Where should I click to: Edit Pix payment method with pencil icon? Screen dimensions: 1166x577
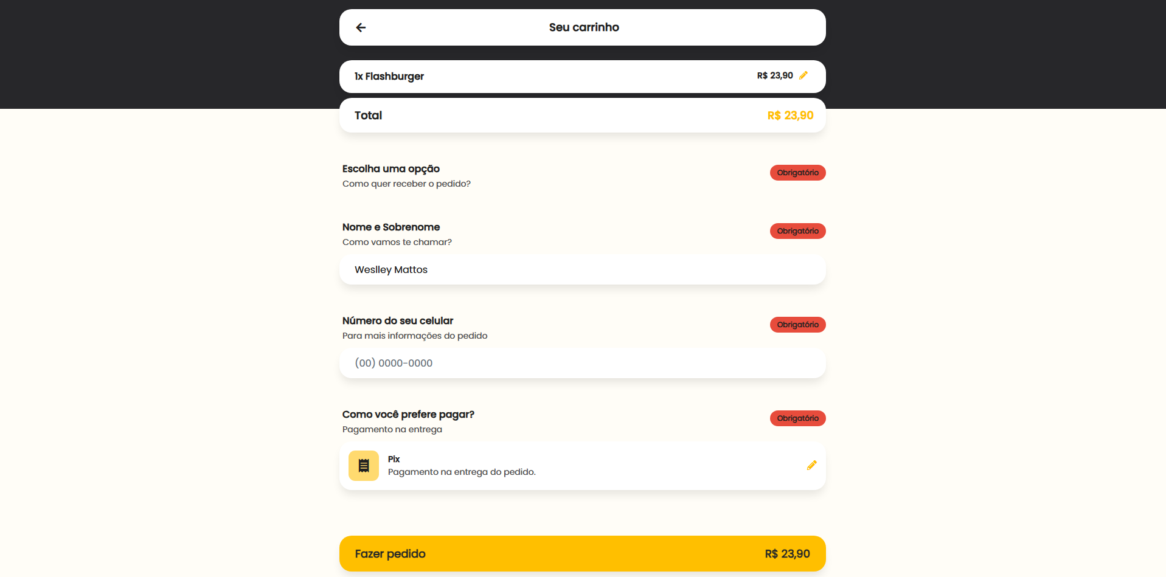point(811,465)
